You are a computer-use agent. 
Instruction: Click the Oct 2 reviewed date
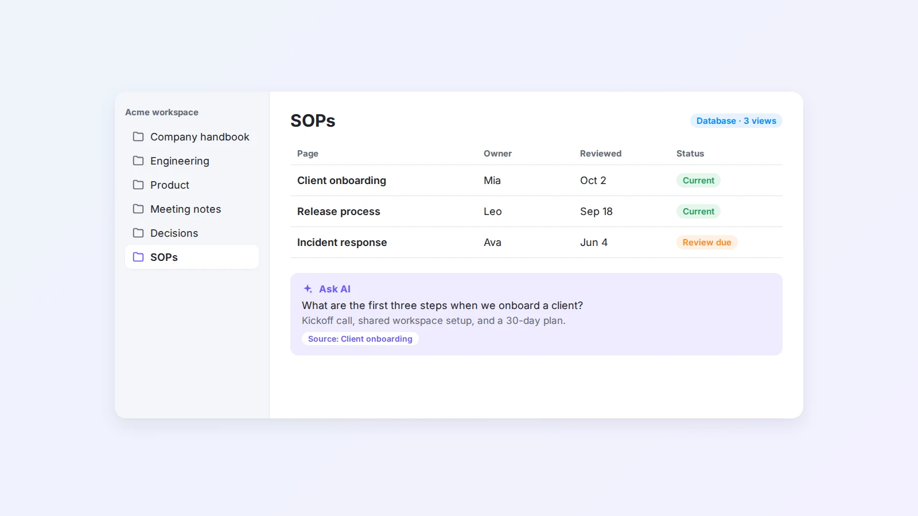pos(593,180)
